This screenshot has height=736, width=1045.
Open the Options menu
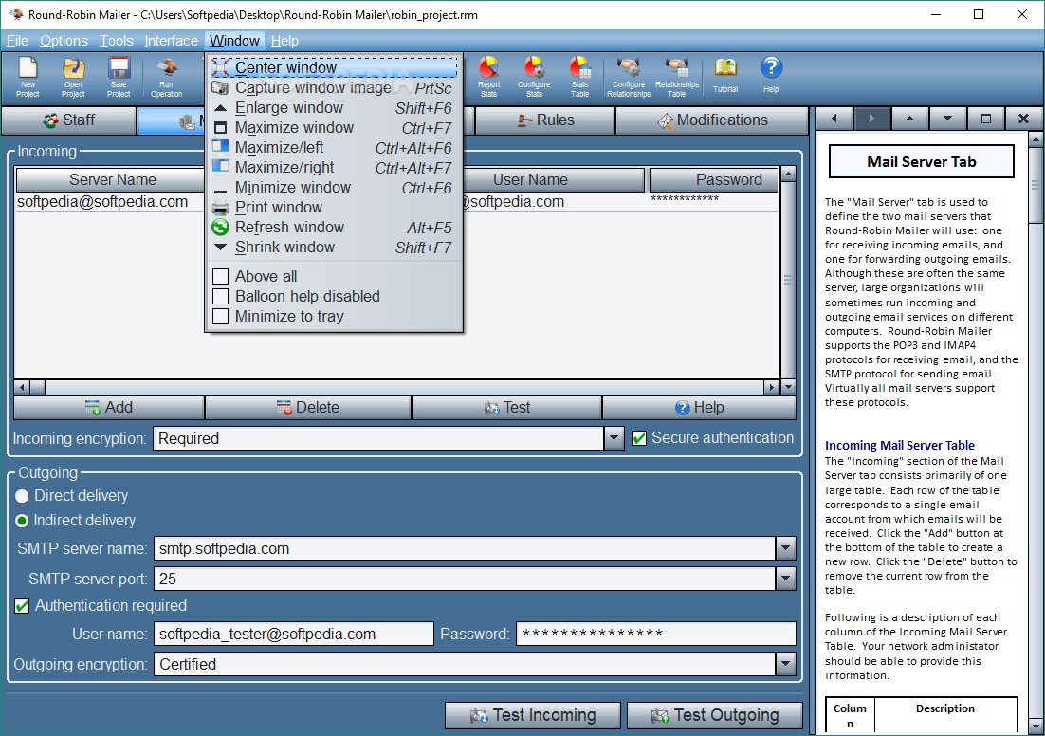coord(64,41)
